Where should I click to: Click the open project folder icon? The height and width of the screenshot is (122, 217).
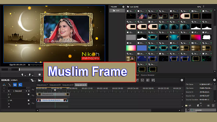(39, 80)
